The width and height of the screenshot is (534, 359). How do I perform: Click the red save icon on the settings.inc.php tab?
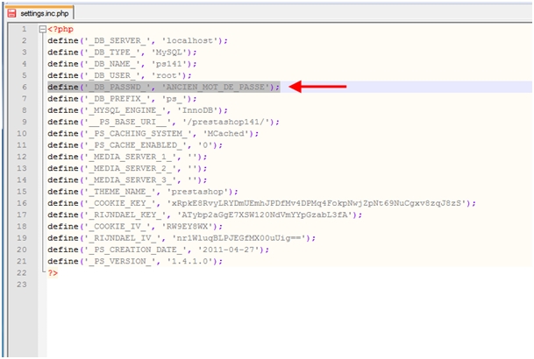(11, 13)
